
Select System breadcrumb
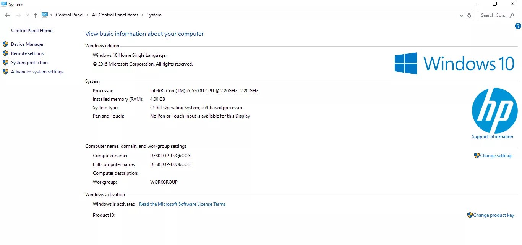[154, 15]
